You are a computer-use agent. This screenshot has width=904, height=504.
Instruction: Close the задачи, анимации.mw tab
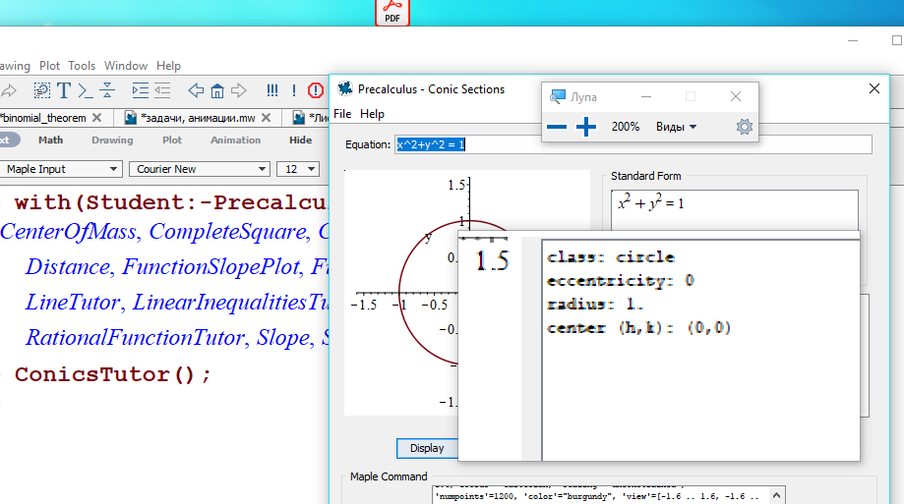[x=266, y=118]
